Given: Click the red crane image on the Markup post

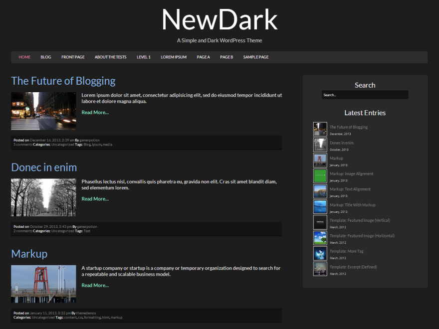Looking at the screenshot, I should point(43,284).
